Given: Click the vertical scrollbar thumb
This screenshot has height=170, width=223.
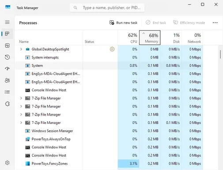Looking at the screenshot, I should click(x=220, y=54).
